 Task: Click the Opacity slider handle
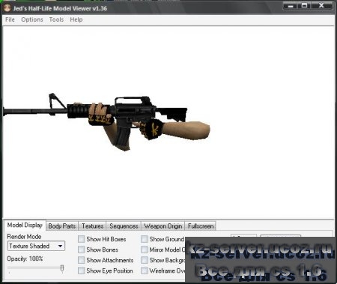click(62, 268)
